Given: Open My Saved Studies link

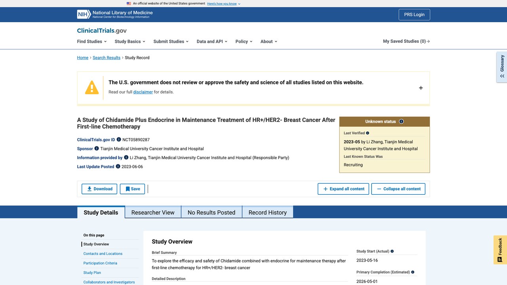Looking at the screenshot, I should pyautogui.click(x=406, y=41).
